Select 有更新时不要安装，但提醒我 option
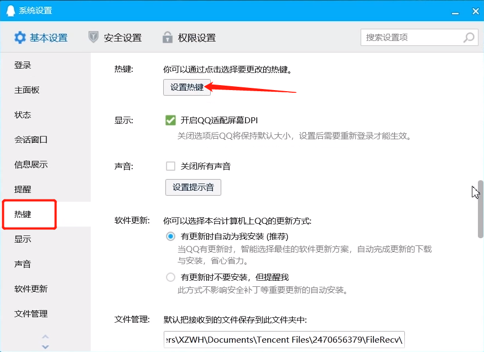The image size is (484, 352). [170, 277]
